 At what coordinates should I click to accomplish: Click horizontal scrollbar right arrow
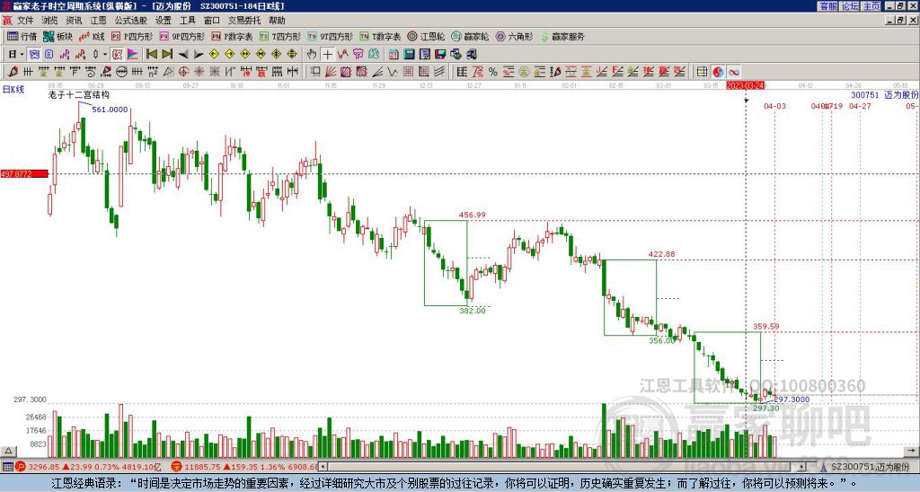[x=802, y=467]
